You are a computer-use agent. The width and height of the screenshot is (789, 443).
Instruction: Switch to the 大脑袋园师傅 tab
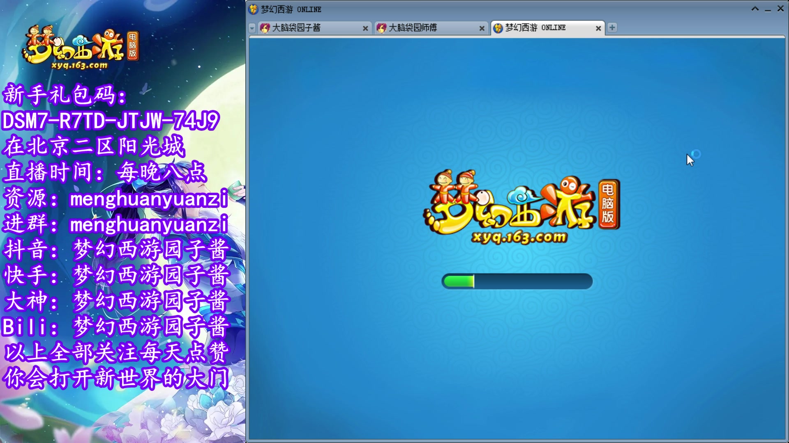(431, 28)
